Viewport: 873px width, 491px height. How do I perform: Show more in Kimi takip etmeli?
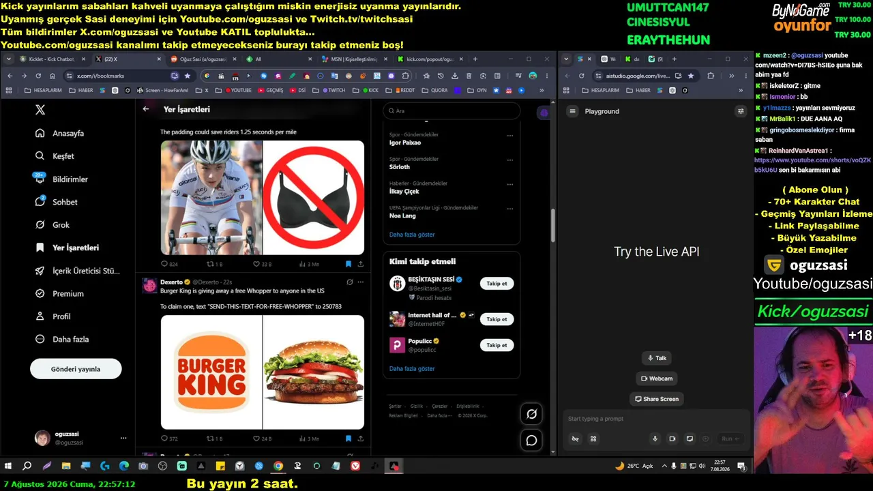(412, 369)
